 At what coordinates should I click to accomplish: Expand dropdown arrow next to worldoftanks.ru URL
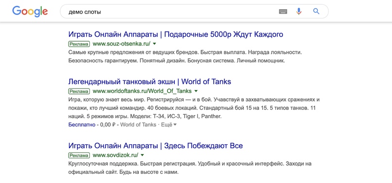coord(196,91)
